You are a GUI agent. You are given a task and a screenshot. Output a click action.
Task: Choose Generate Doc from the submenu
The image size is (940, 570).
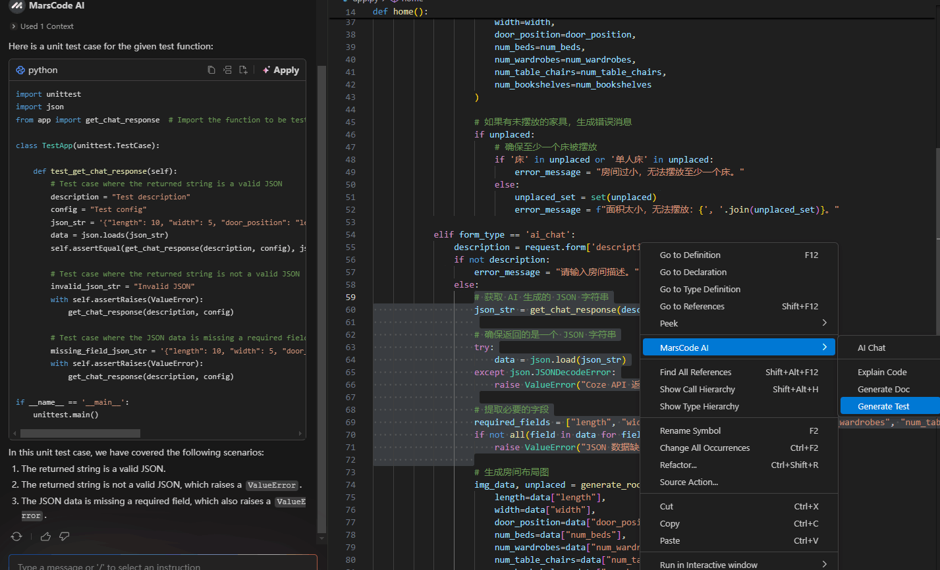(x=891, y=389)
